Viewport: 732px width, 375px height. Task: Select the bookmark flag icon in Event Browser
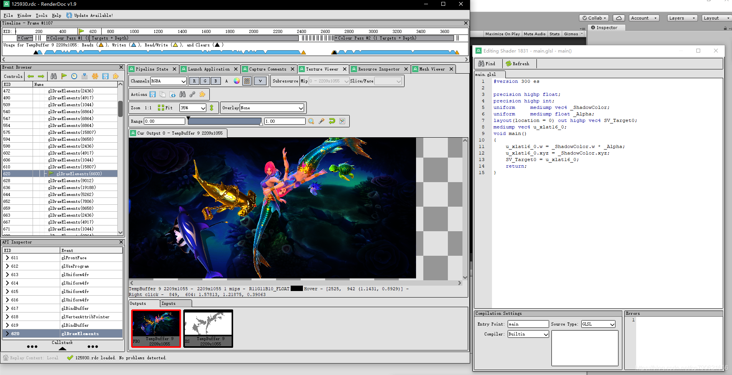click(64, 76)
